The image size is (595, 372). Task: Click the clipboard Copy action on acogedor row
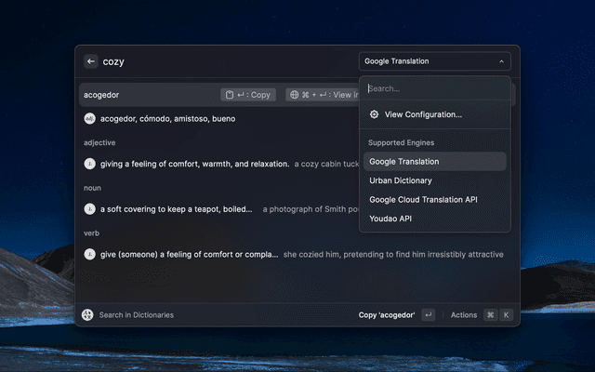[x=247, y=95]
